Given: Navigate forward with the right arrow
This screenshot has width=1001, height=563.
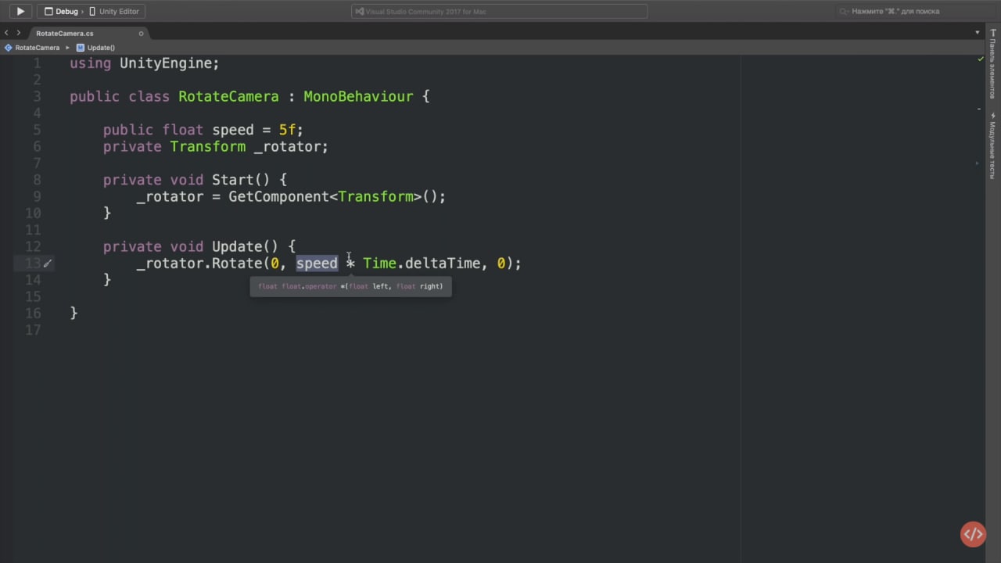Looking at the screenshot, I should click(x=19, y=33).
